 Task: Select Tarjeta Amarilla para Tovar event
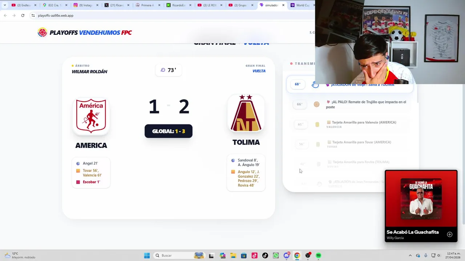coord(361,142)
